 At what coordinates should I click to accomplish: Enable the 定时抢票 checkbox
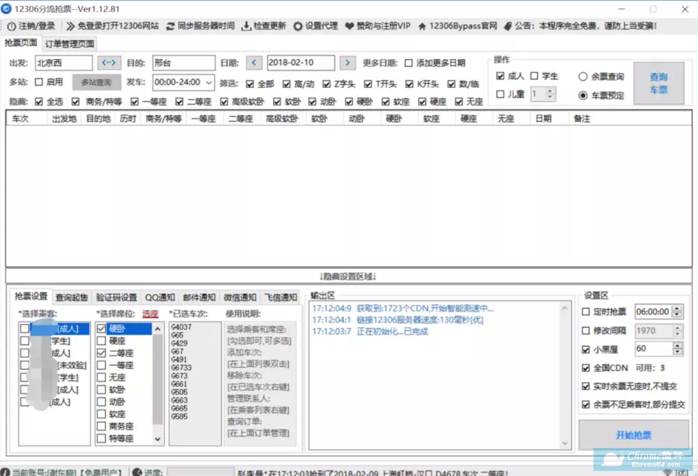(x=586, y=312)
